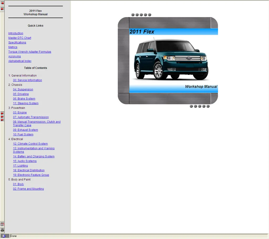The width and height of the screenshot is (269, 239).
Task: Open section 17: Lighting
Action: point(20,165)
